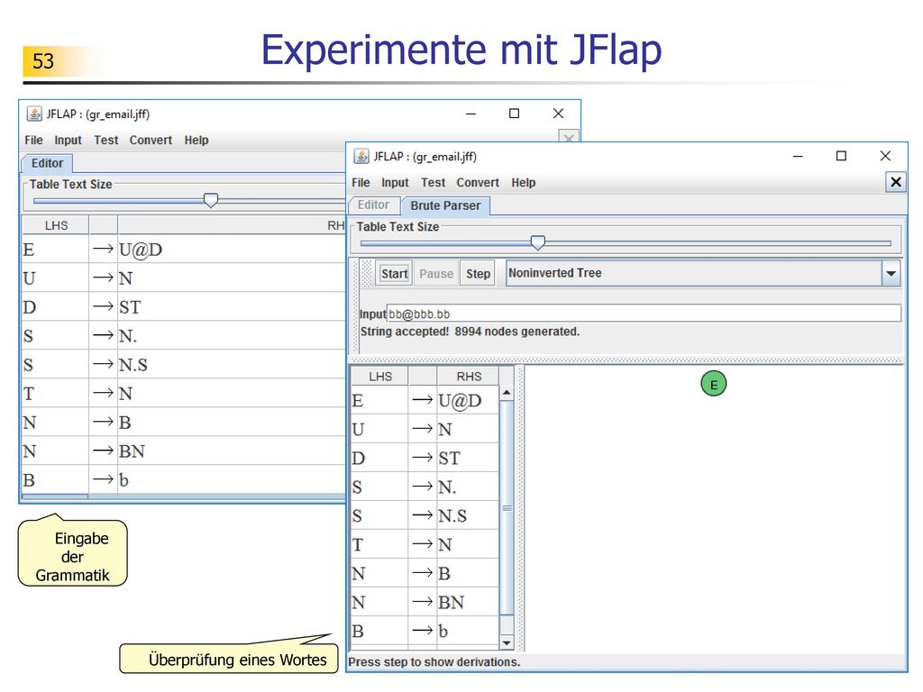The width and height of the screenshot is (923, 692).
Task: Open Help menu in back JFLAP window
Action: [x=196, y=141]
